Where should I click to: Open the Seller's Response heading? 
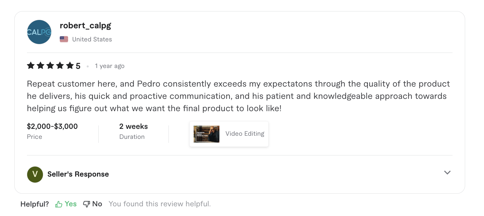[x=78, y=174]
